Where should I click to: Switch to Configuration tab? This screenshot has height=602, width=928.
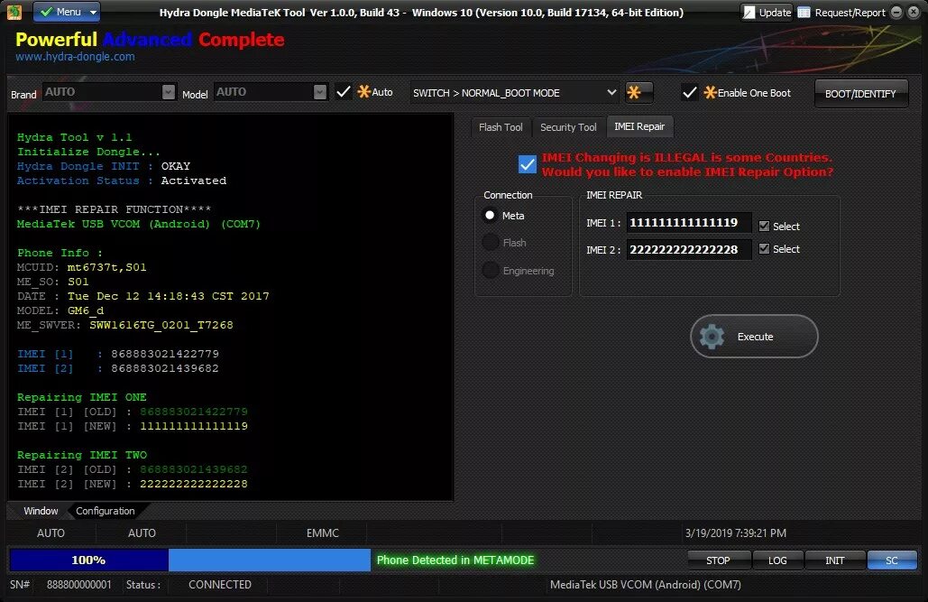point(106,511)
